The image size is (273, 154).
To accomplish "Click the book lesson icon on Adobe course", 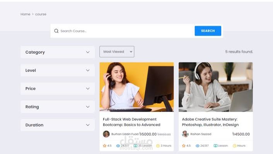I will pos(215,146).
